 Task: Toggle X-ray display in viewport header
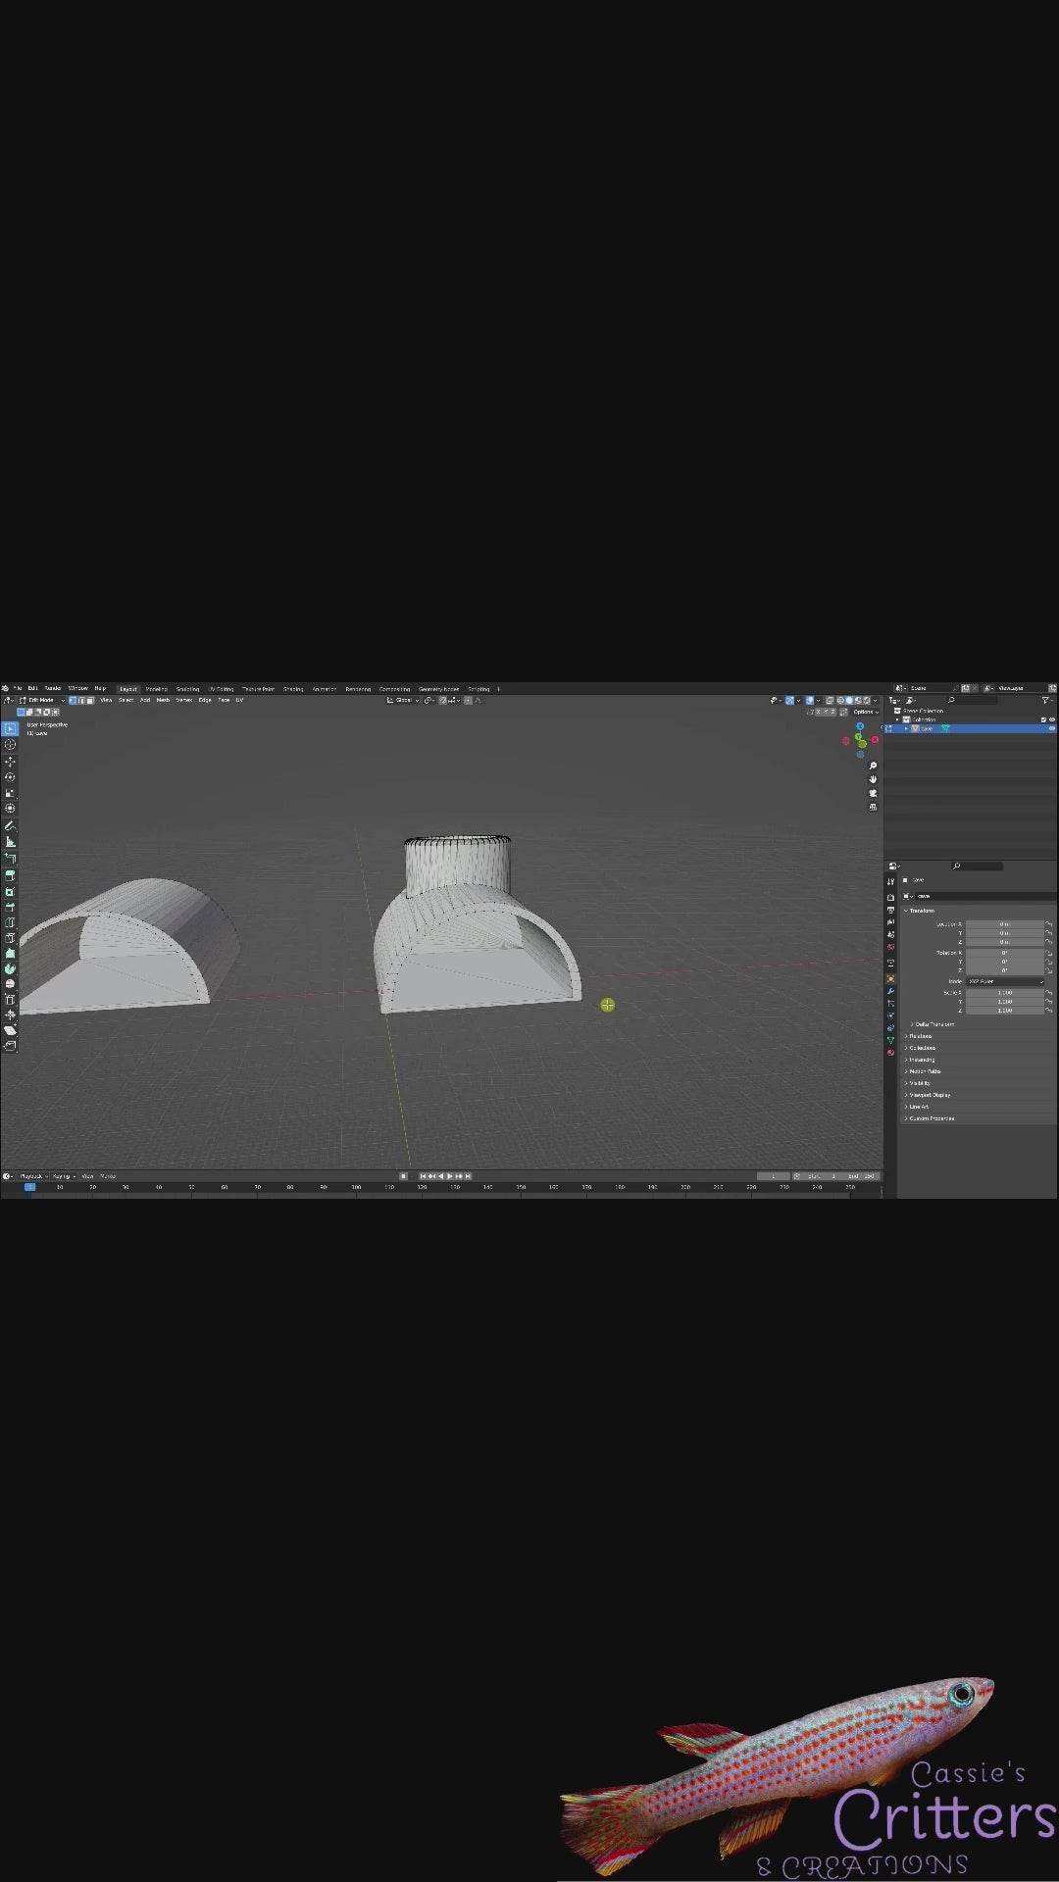point(830,700)
